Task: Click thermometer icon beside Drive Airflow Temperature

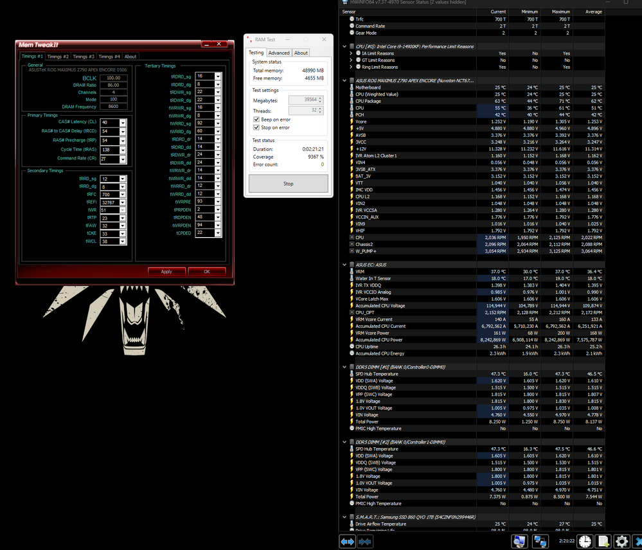Action: coord(352,524)
